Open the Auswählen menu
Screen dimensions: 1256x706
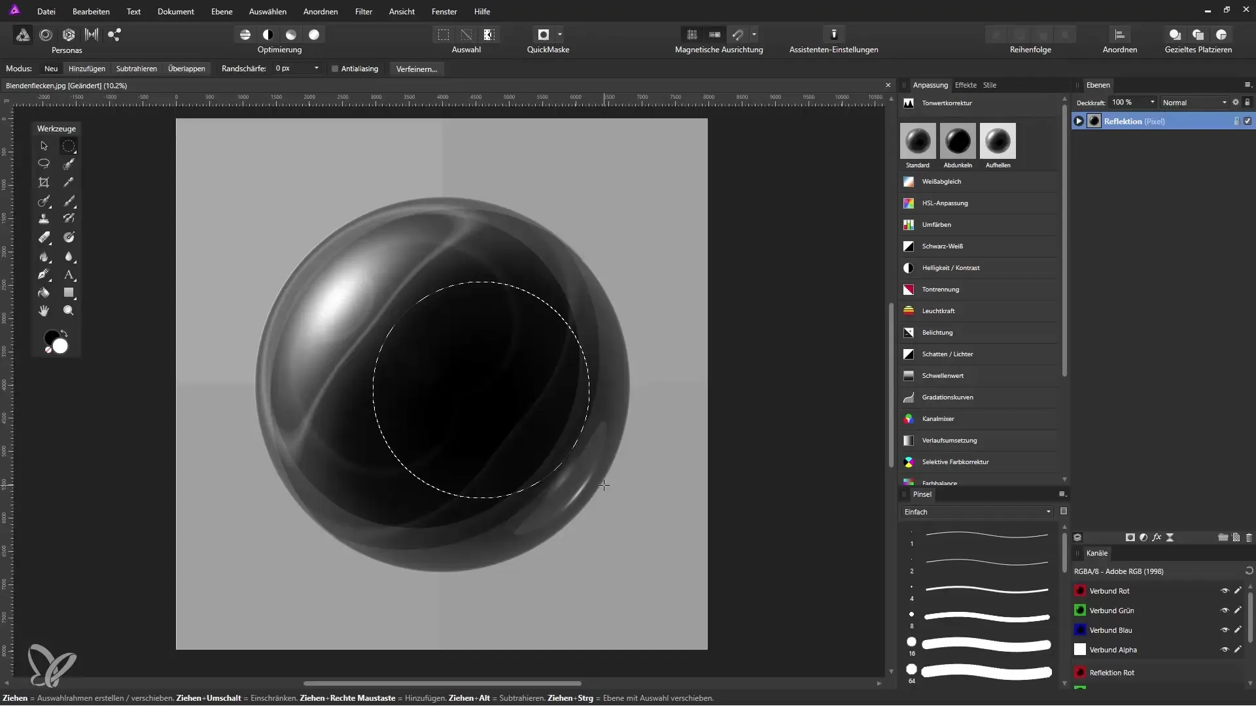[268, 12]
